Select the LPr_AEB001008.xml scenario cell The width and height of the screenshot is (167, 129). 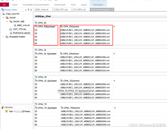(85, 64)
